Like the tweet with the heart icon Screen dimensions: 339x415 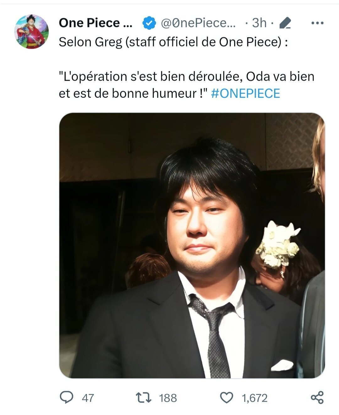pos(226,398)
